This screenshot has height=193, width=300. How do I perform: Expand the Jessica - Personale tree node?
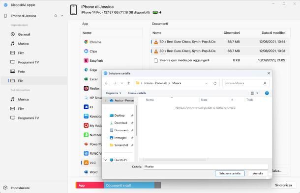click(106, 100)
